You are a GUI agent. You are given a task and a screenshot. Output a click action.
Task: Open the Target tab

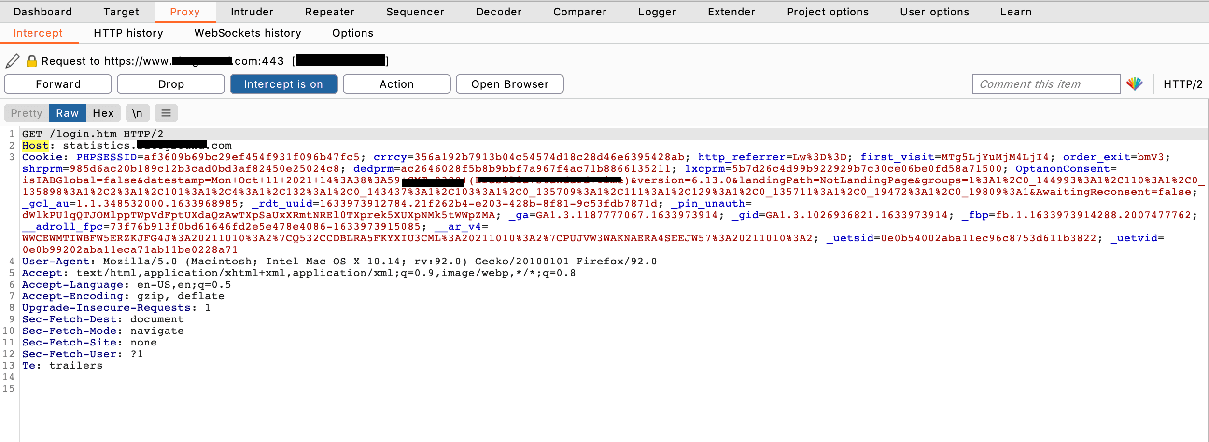coord(121,12)
